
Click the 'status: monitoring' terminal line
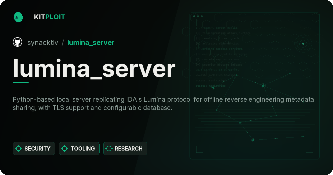pos(210,86)
